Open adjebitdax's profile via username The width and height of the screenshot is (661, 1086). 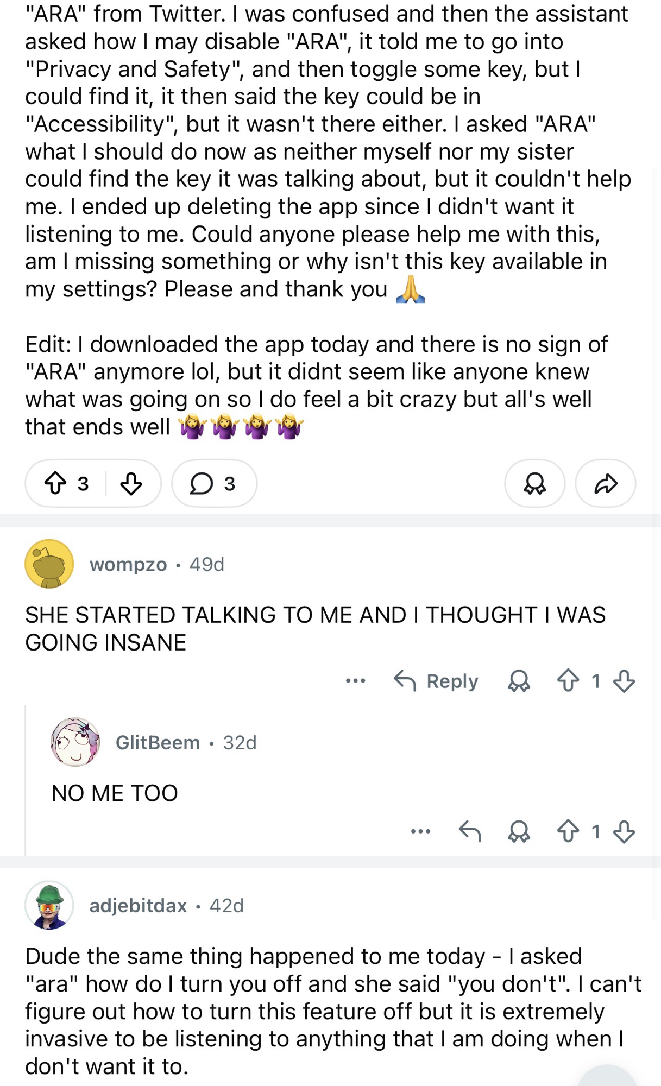[x=138, y=906]
